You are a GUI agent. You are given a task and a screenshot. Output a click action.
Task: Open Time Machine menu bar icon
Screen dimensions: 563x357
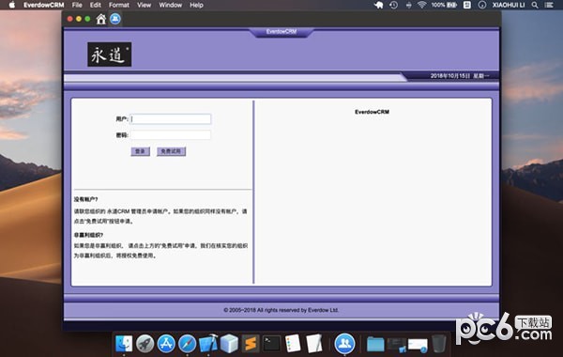[393, 5]
